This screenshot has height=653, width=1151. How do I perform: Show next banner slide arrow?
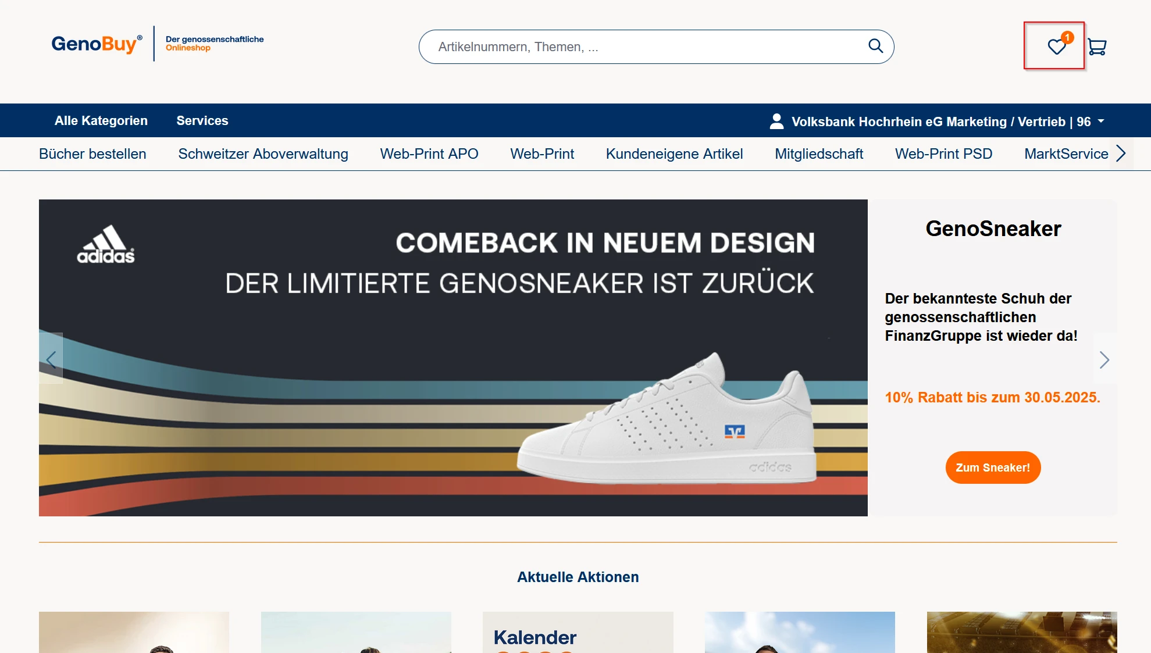click(x=1104, y=359)
